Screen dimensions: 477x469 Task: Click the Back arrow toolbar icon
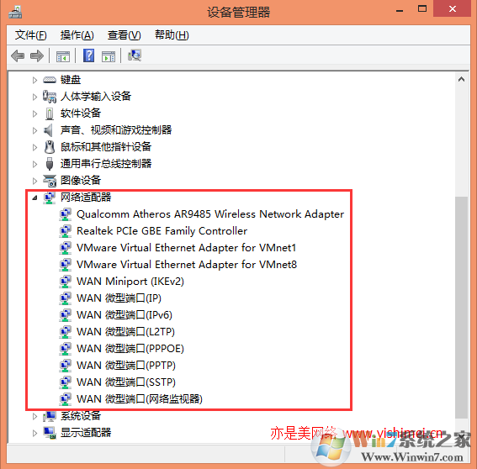[18, 56]
